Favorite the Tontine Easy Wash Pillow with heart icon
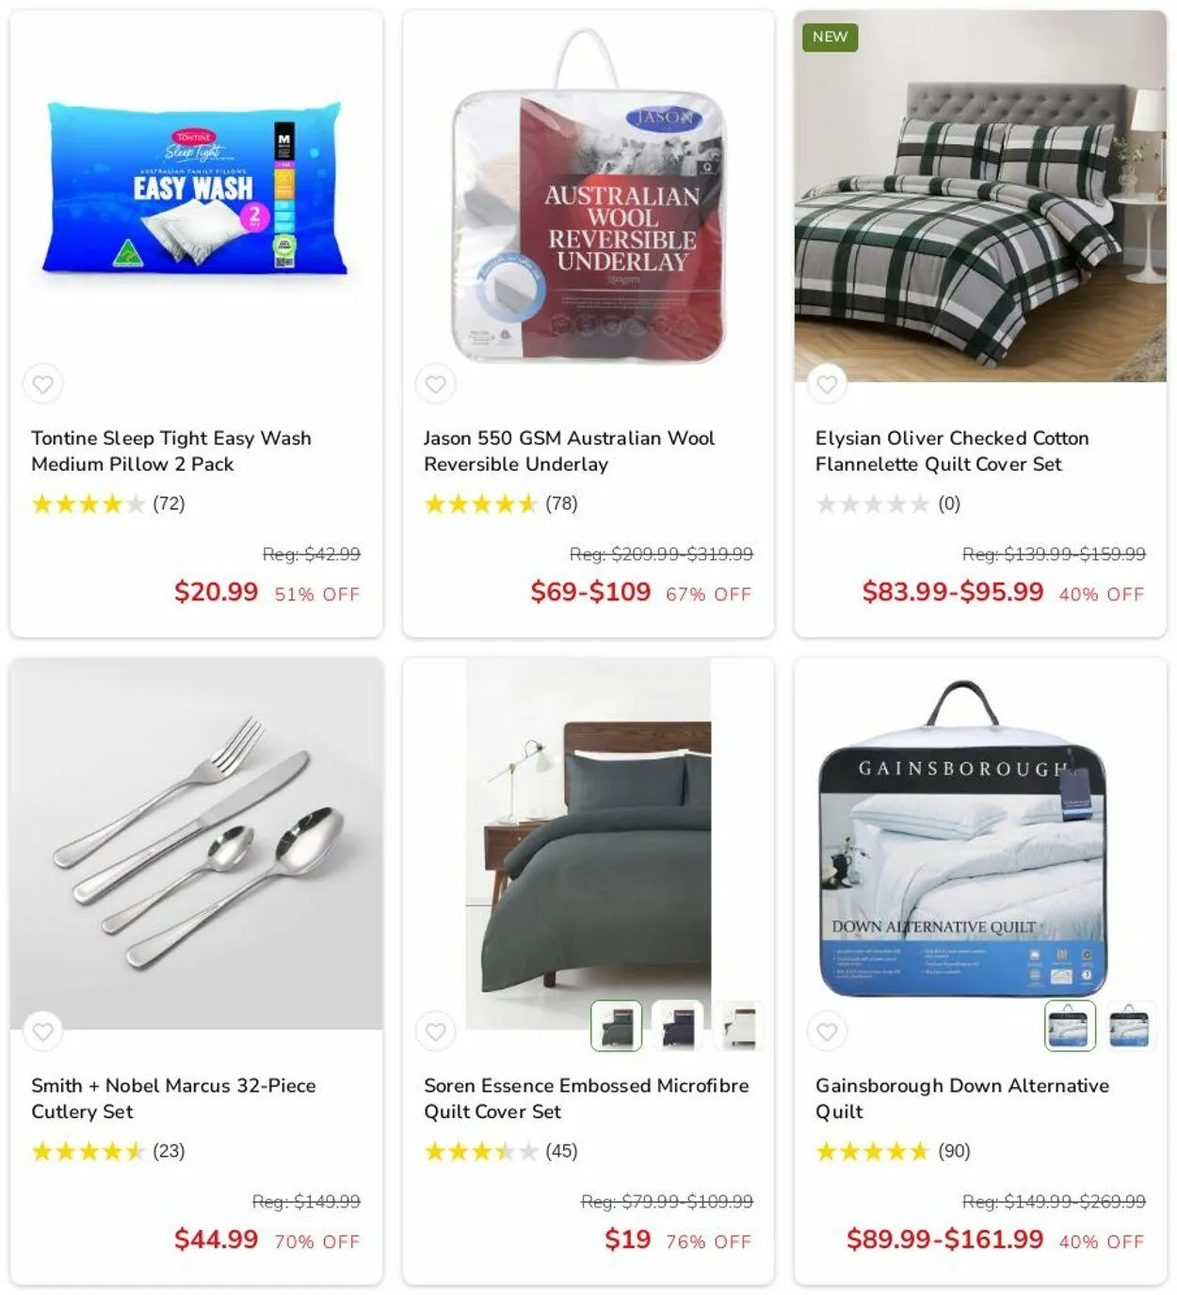The height and width of the screenshot is (1295, 1177). pyautogui.click(x=43, y=384)
